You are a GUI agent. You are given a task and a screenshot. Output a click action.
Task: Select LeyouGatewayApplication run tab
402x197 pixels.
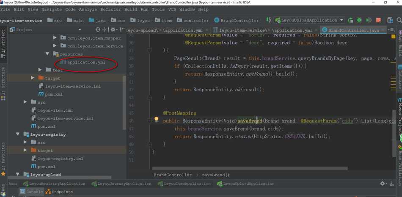(x=121, y=183)
